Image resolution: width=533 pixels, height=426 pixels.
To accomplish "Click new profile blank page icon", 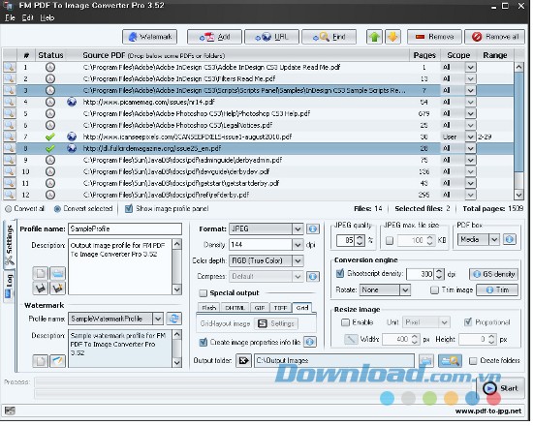I will (41, 274).
